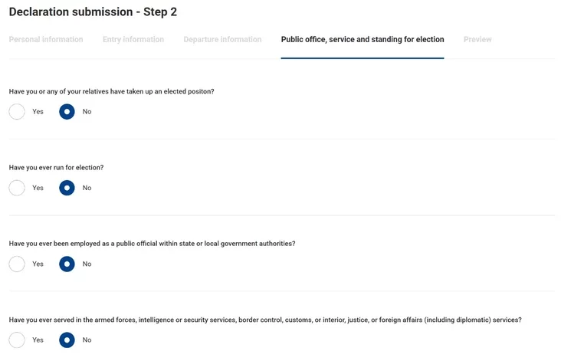
Task: Click the "Yes" label text under run for election
Action: pyautogui.click(x=38, y=188)
